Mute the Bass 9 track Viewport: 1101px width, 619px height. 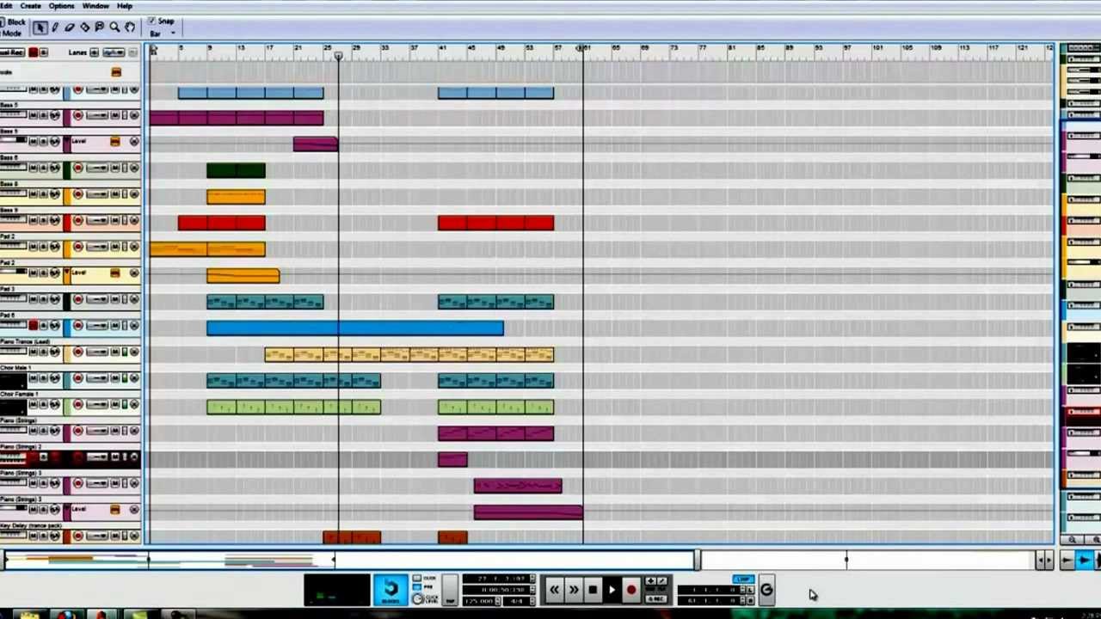pos(34,220)
